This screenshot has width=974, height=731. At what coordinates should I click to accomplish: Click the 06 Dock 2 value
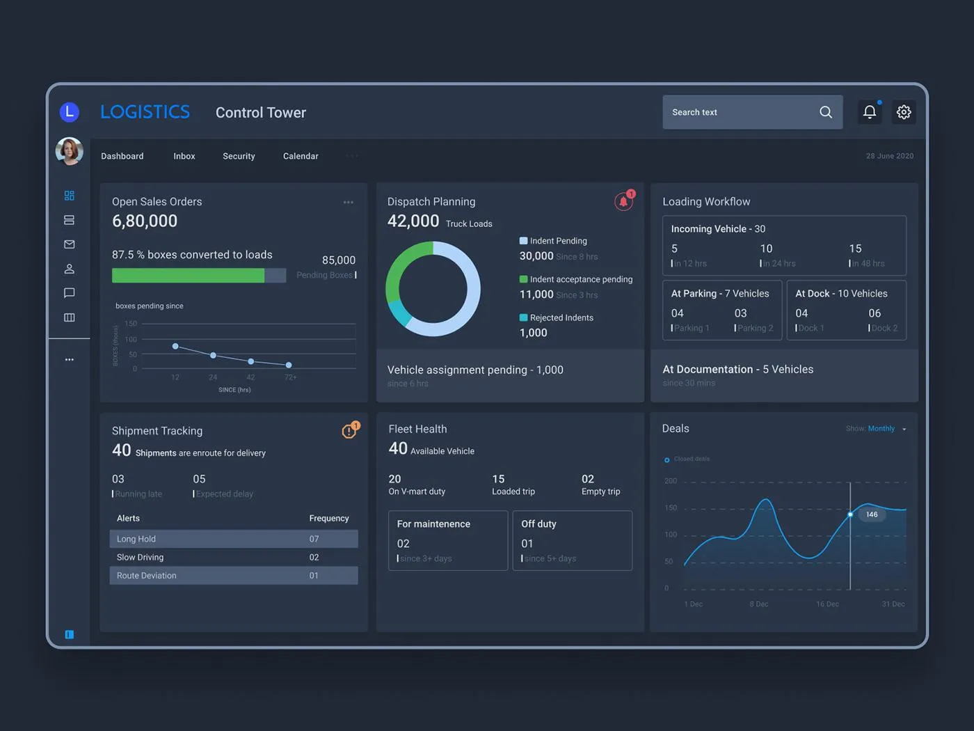[875, 313]
